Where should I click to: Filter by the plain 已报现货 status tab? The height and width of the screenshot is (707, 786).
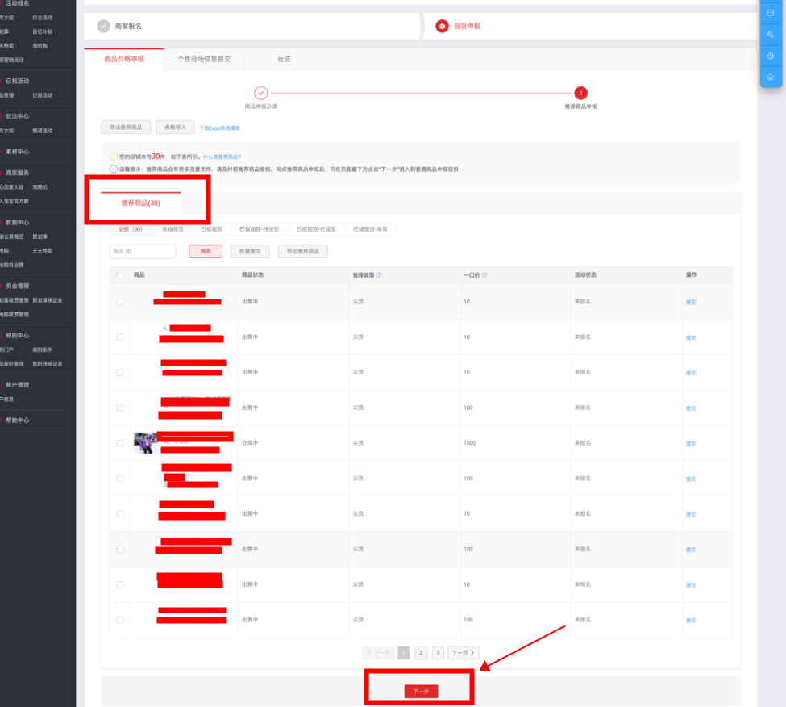(x=211, y=229)
